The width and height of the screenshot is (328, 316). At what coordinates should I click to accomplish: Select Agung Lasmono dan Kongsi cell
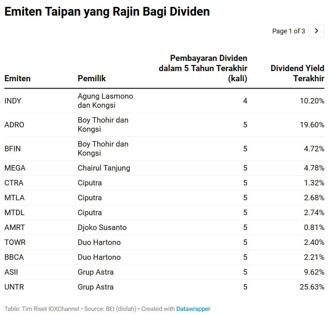105,100
